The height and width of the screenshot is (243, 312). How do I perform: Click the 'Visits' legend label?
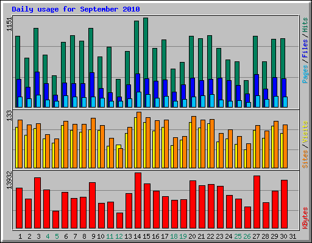click(305, 132)
